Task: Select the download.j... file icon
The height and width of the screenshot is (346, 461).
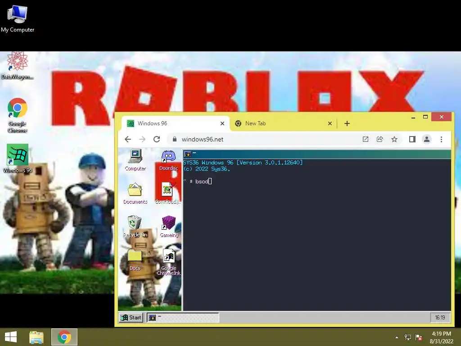Action: [168, 193]
